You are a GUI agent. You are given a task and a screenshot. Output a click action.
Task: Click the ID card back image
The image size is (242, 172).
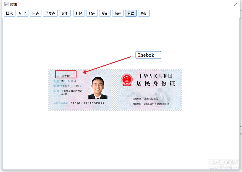point(149,90)
